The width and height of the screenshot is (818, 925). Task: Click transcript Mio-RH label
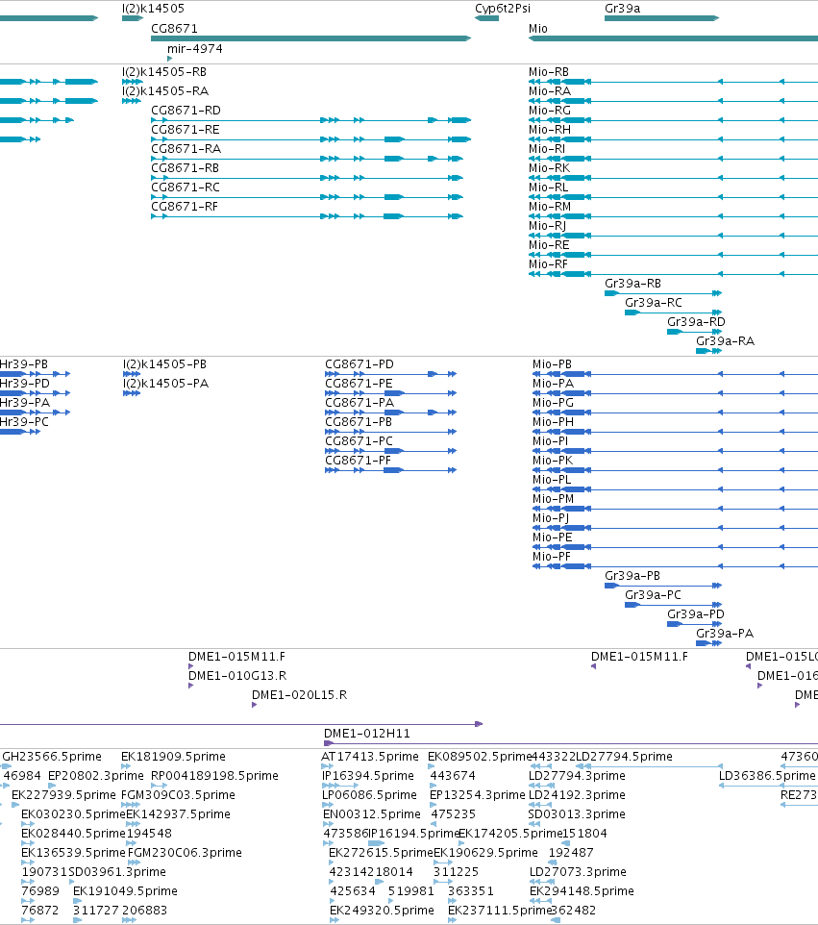click(550, 130)
